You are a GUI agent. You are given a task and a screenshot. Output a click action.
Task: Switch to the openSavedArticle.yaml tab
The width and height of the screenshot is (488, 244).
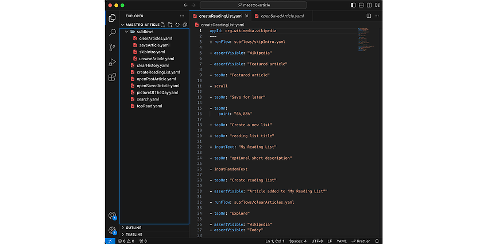pyautogui.click(x=282, y=16)
